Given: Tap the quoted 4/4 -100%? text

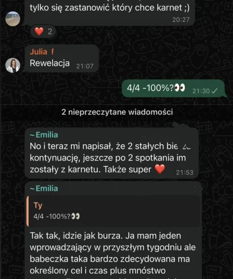Looking at the screenshot, I should (x=52, y=217).
